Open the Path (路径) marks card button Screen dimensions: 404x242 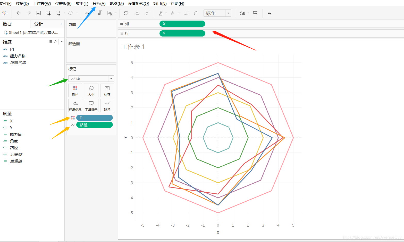(x=107, y=106)
